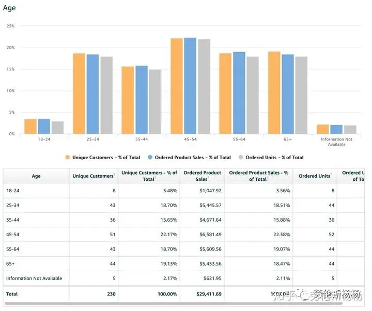Click the horizontal scrollbar below the table
372x311 pixels.
(x=174, y=303)
